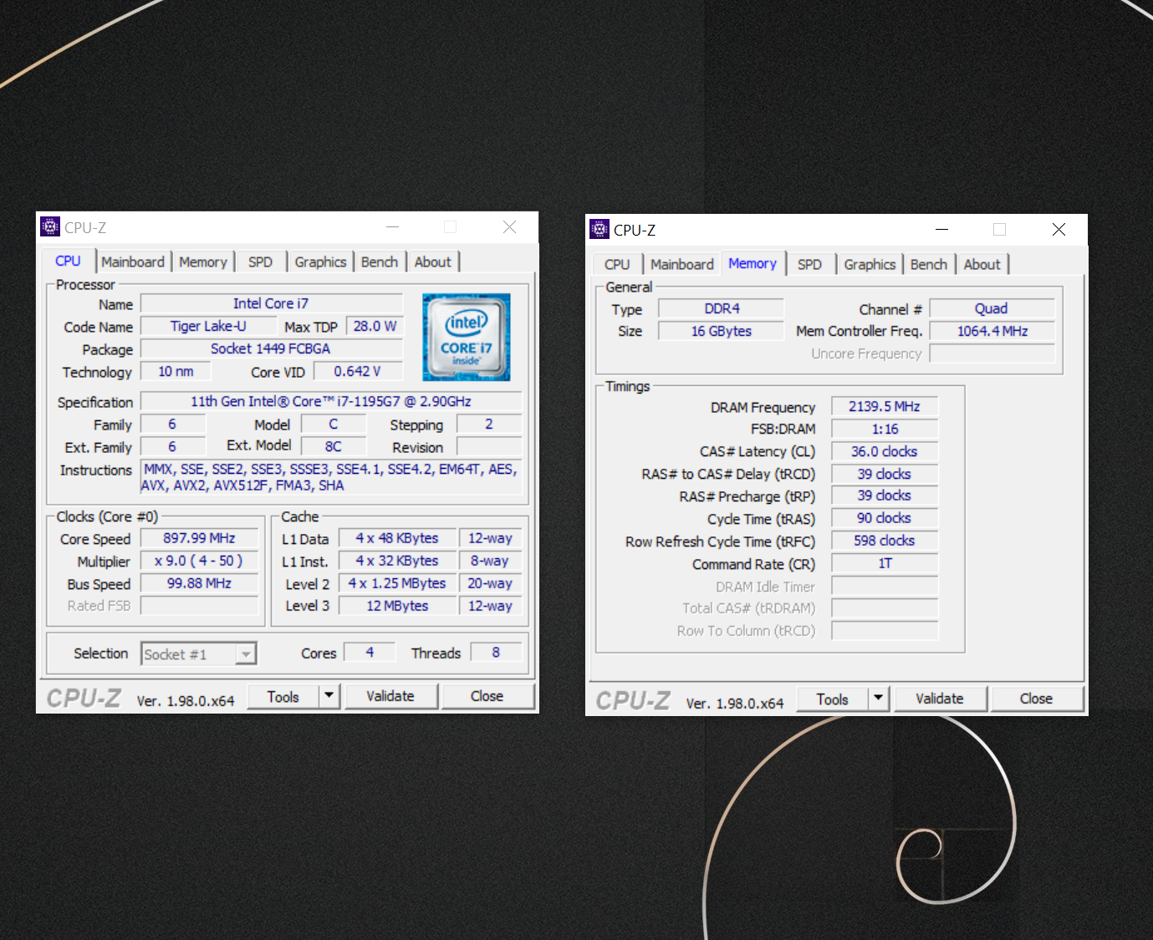Open the Memory tab in the left CPU-Z window
The image size is (1153, 940).
tap(203, 262)
